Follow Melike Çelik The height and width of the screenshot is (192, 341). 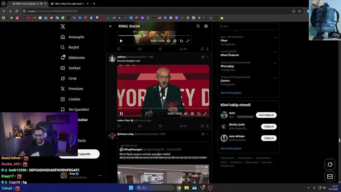[x=269, y=127]
